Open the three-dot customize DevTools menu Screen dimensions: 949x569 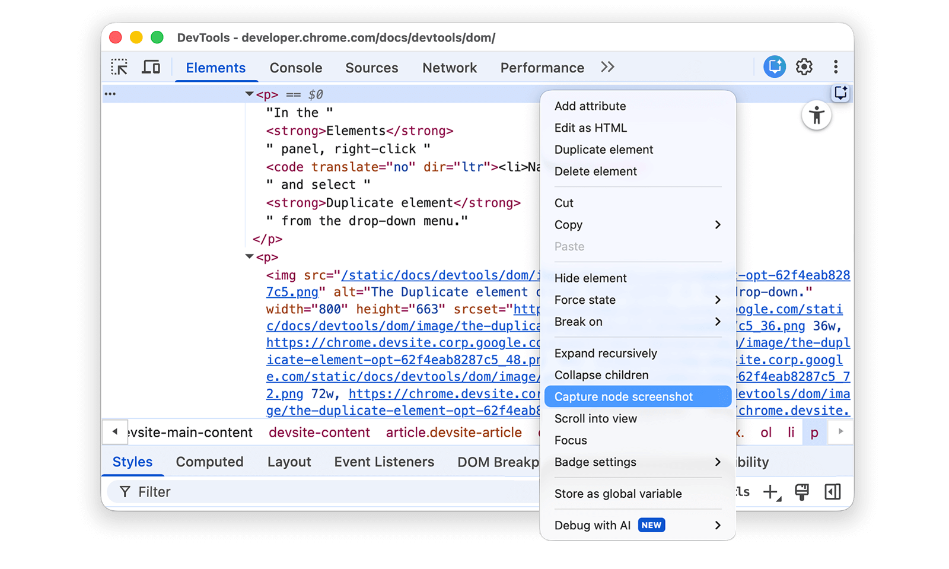tap(836, 66)
